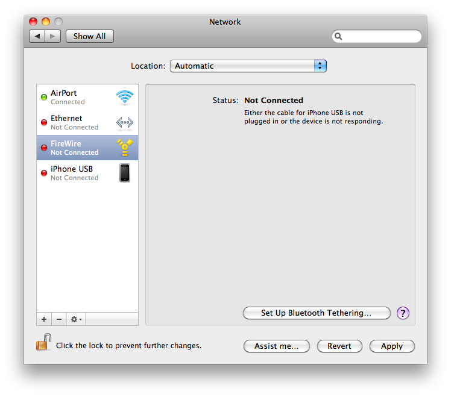Select the FireWire service row
The image size is (451, 397).
coord(87,148)
